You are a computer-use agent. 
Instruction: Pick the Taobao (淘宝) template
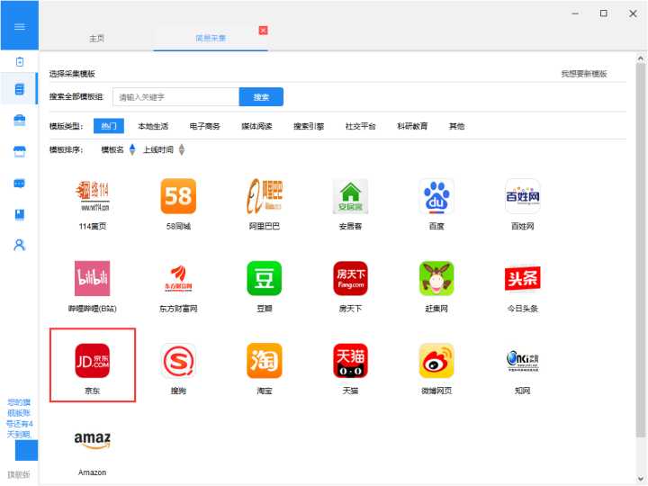(x=264, y=361)
